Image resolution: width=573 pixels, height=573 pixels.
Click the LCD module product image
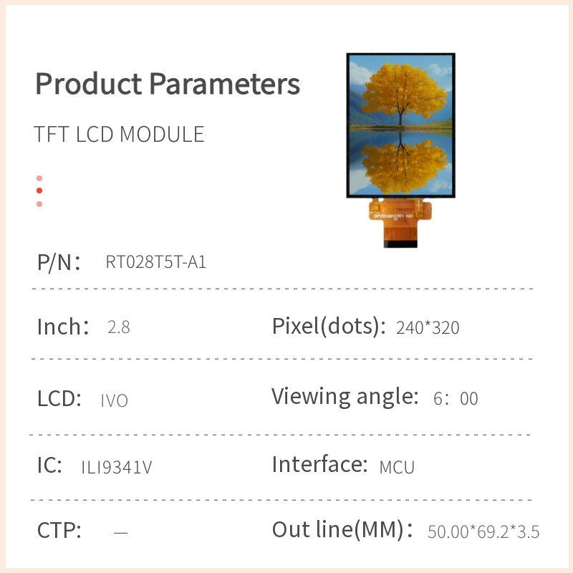(400, 125)
